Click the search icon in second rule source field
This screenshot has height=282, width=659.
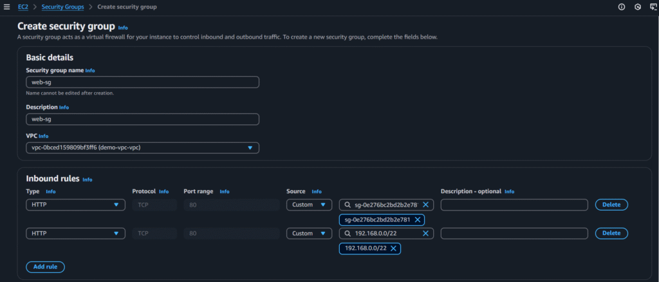pyautogui.click(x=347, y=233)
